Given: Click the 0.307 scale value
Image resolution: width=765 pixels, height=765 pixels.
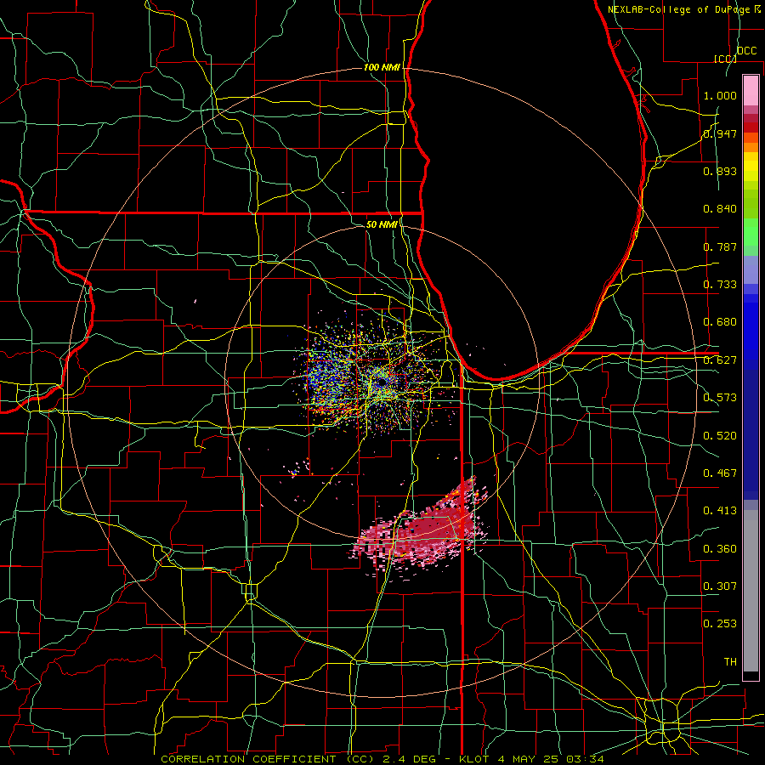Looking at the screenshot, I should pos(720,586).
